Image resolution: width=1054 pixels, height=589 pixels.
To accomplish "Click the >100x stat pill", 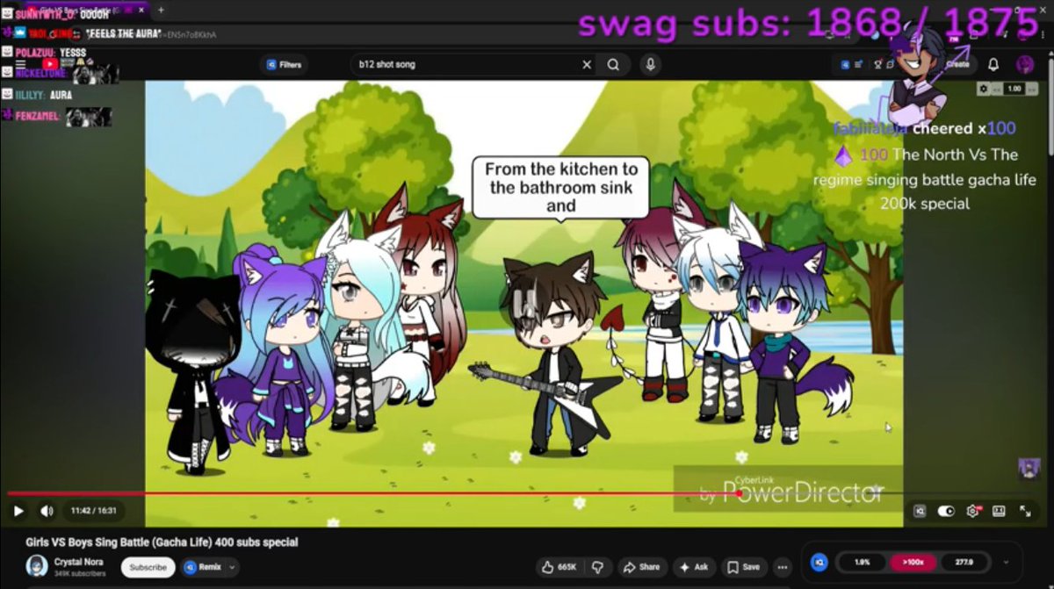I will [913, 563].
